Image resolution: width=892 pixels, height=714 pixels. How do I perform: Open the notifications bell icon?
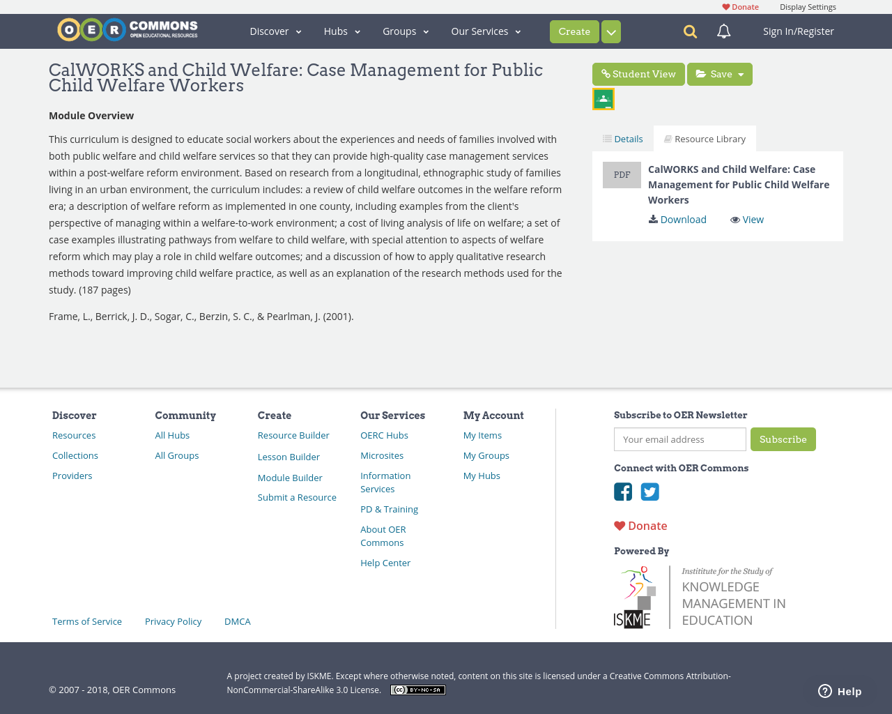pos(723,31)
